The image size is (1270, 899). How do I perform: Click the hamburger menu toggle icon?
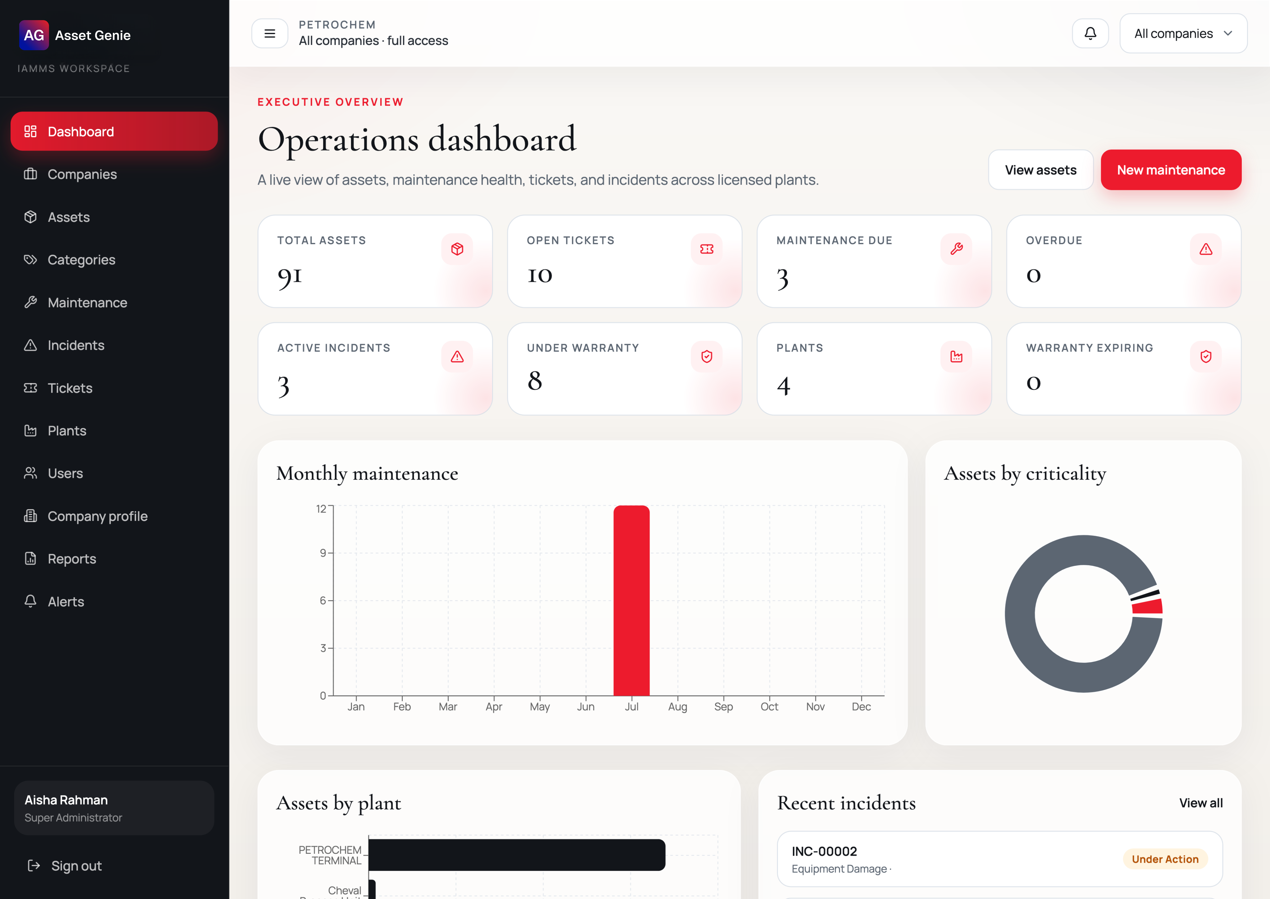pyautogui.click(x=270, y=34)
